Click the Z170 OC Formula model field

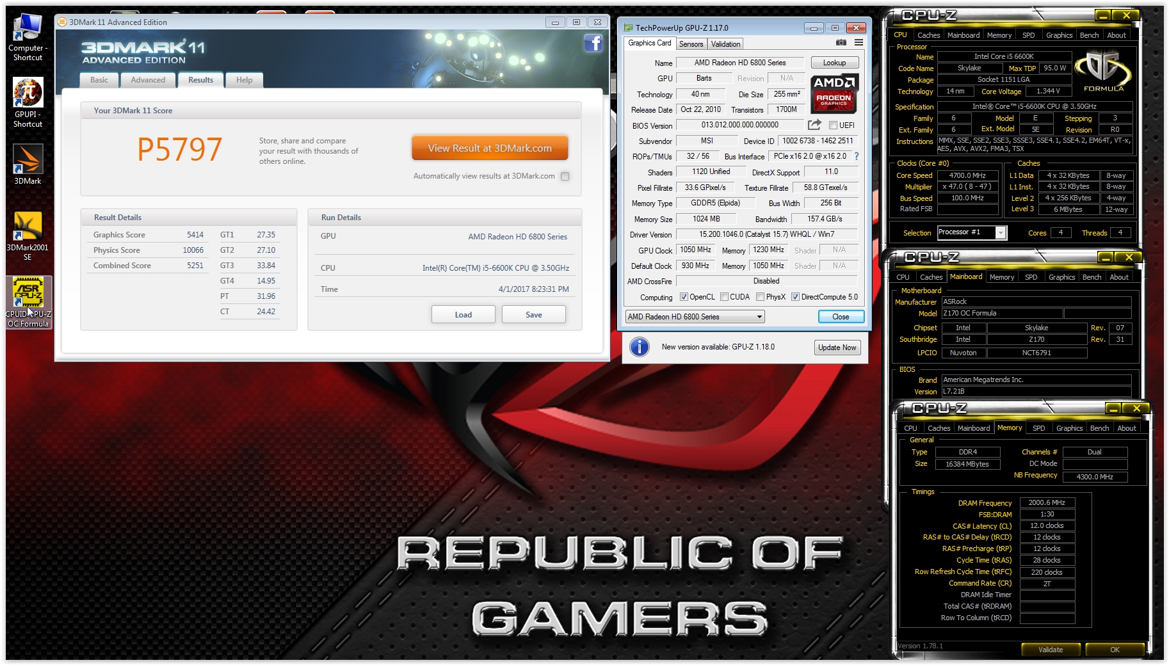click(x=1002, y=314)
